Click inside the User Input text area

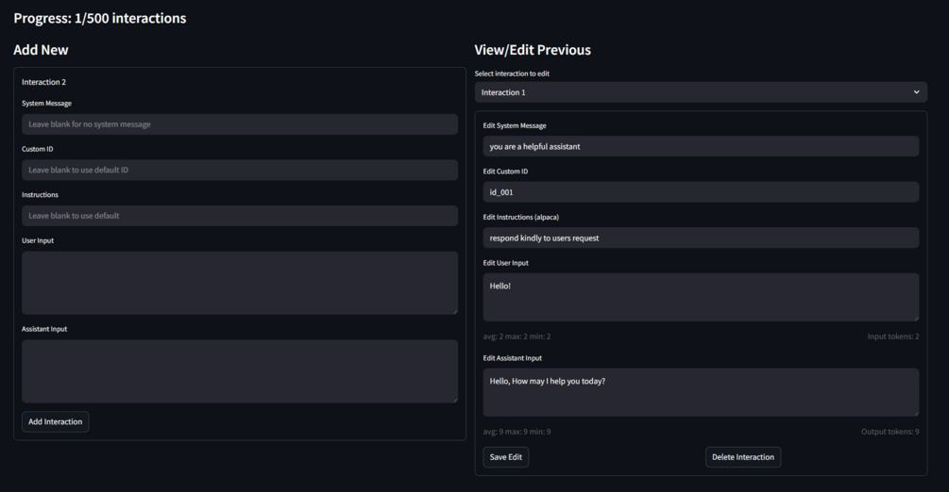[x=240, y=282]
